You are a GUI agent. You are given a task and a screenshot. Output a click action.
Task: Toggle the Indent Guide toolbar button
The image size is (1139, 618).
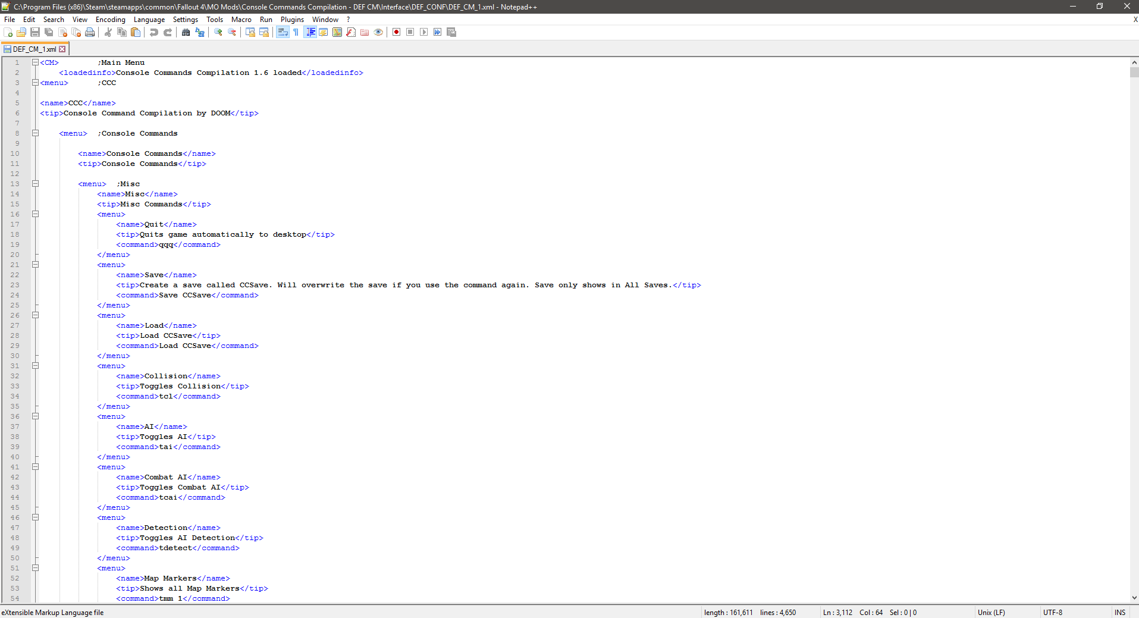click(310, 32)
